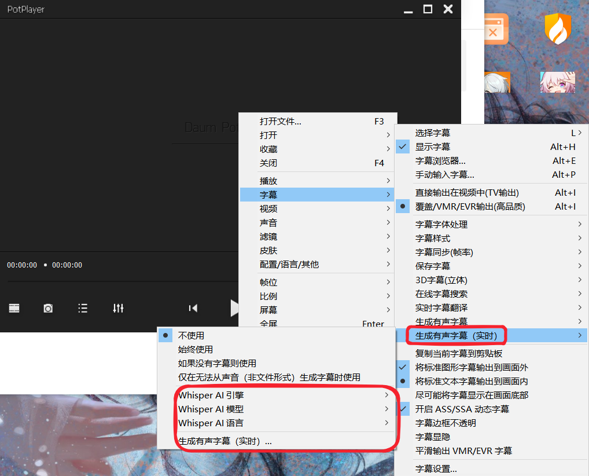The height and width of the screenshot is (476, 589).
Task: Expand the 字幕样式 submenu
Action: [x=430, y=238]
